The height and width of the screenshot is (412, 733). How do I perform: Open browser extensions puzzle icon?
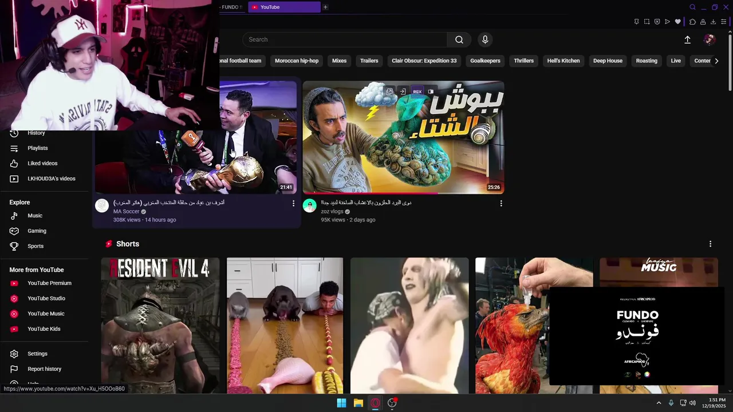coord(692,22)
